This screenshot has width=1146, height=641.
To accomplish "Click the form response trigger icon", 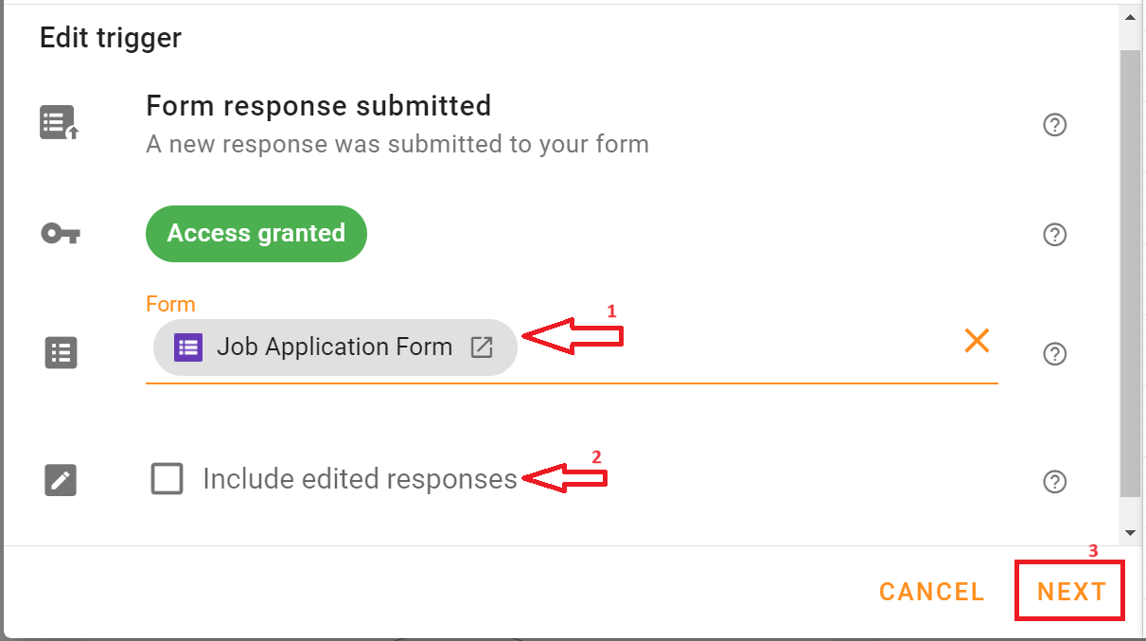I will pos(60,124).
